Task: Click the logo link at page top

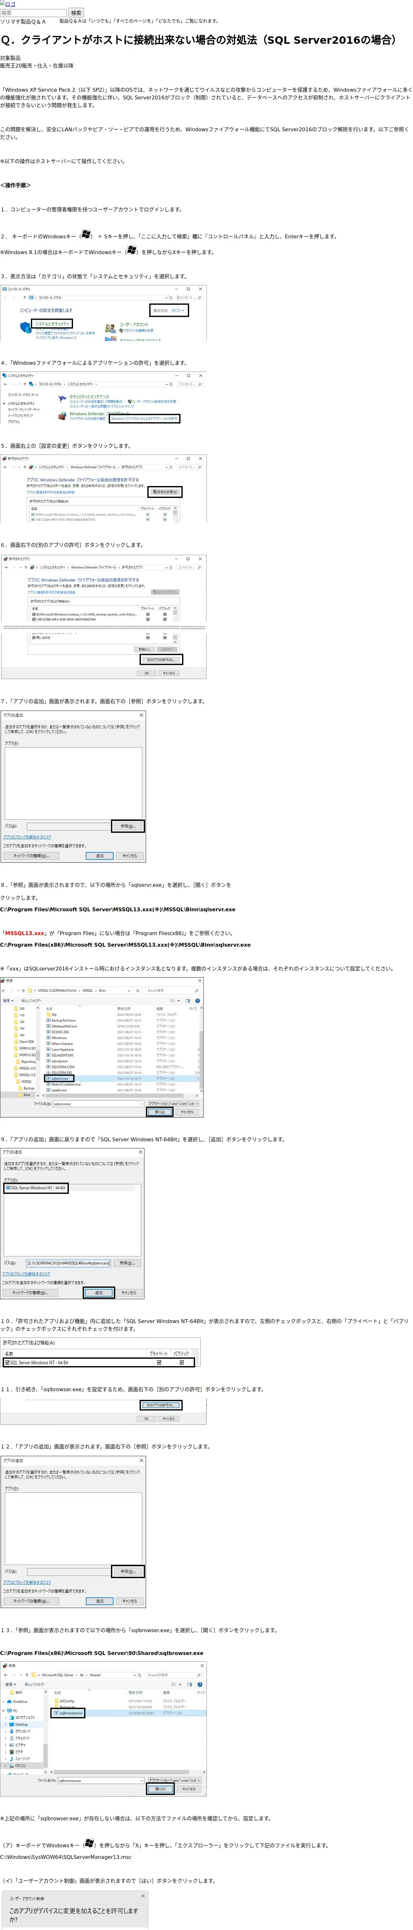Action: coord(7,4)
